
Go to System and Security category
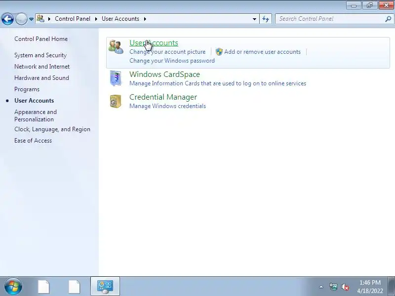point(40,55)
